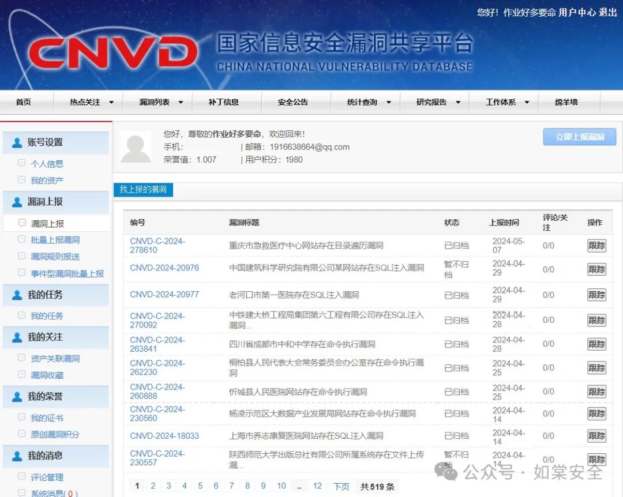This screenshot has height=497, width=623.
Task: Click 退出 to log out
Action: (x=609, y=12)
